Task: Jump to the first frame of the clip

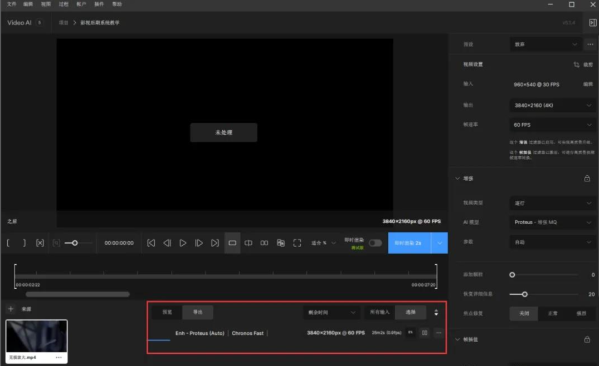Action: [151, 243]
